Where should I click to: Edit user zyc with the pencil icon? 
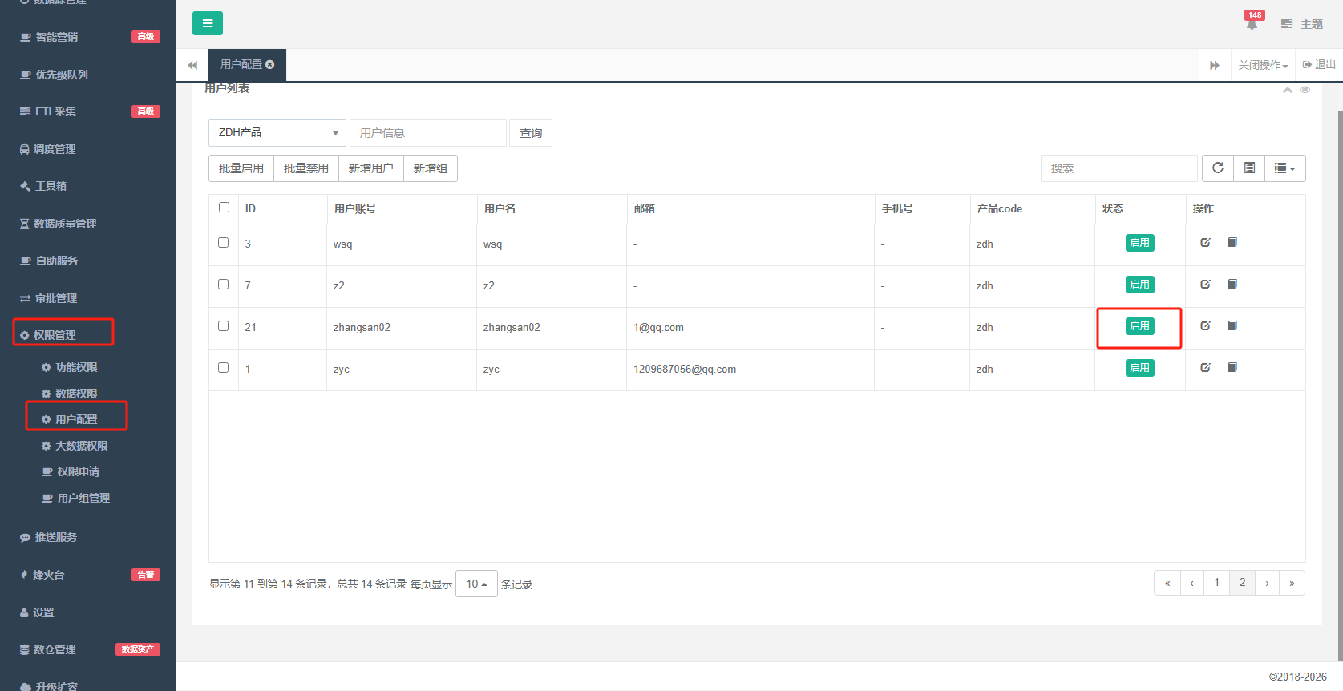[x=1205, y=368]
